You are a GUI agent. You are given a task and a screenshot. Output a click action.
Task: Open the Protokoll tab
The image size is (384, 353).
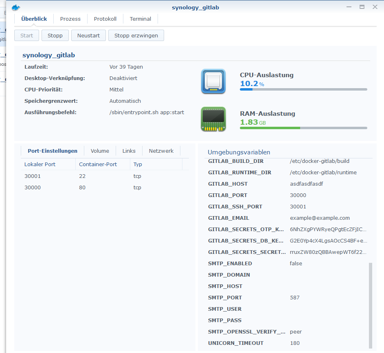[x=105, y=19]
